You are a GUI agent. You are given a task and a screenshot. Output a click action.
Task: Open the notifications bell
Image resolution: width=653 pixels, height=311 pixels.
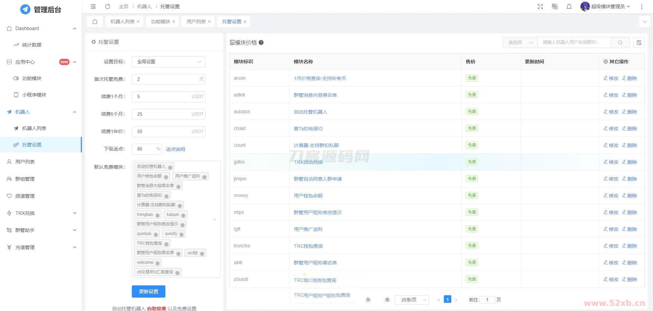[x=569, y=6]
